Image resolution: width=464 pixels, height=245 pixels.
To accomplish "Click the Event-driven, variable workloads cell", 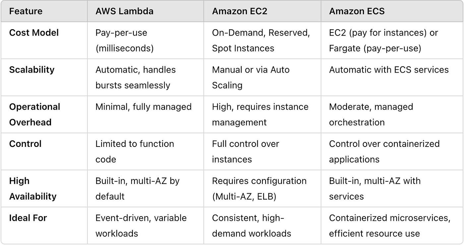I will tap(141, 226).
